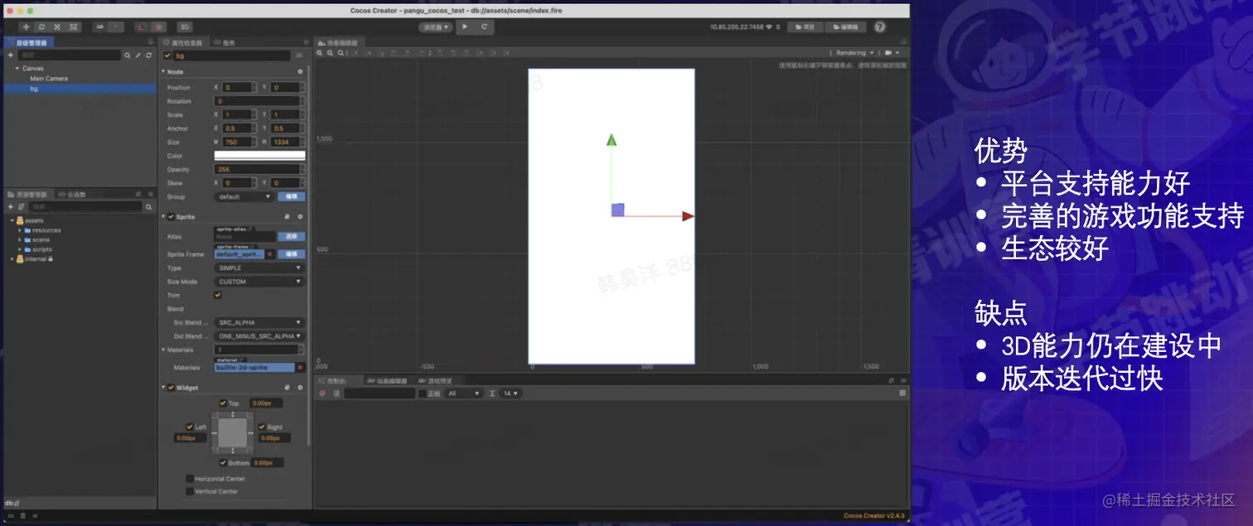This screenshot has width=1253, height=526.
Task: Switch to the Cloud Functions tab
Action: [73, 194]
